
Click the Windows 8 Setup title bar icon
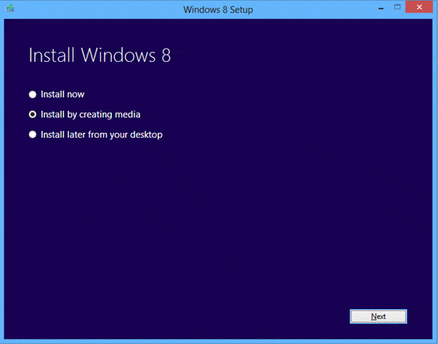pos(9,8)
